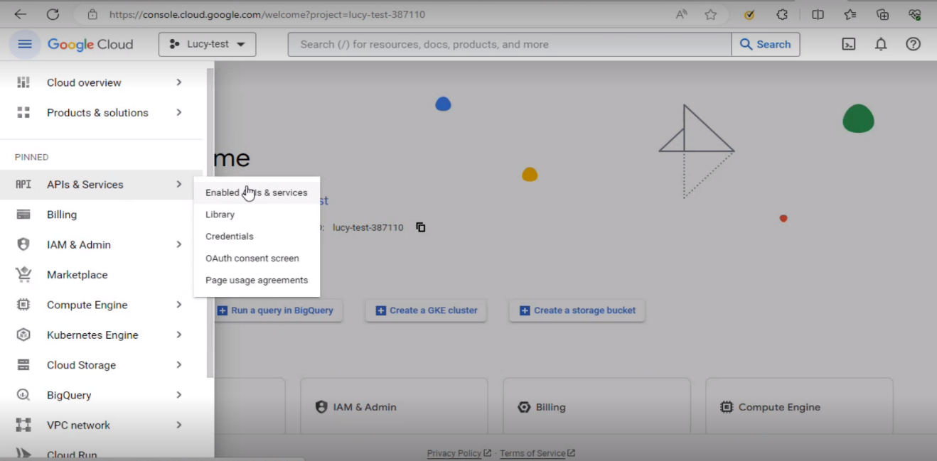Expand the IAM & Admin chevron

179,244
